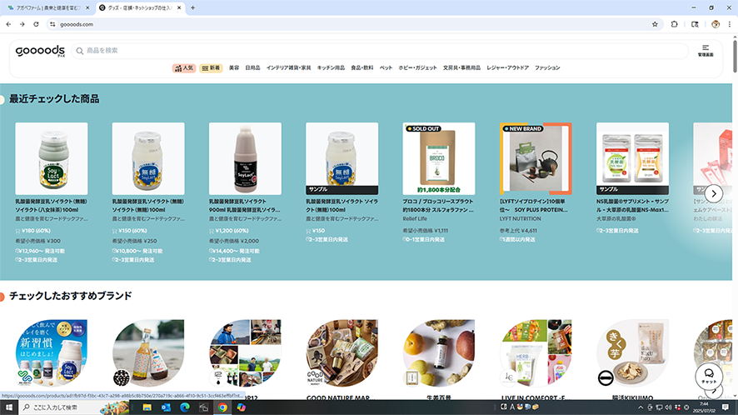The height and width of the screenshot is (415, 738).
Task: Open the browser extensions puzzle icon
Action: tap(674, 24)
